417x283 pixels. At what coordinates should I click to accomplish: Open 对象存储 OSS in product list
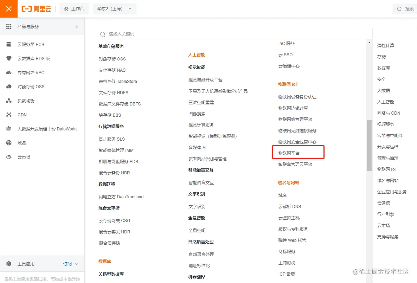[x=112, y=59]
